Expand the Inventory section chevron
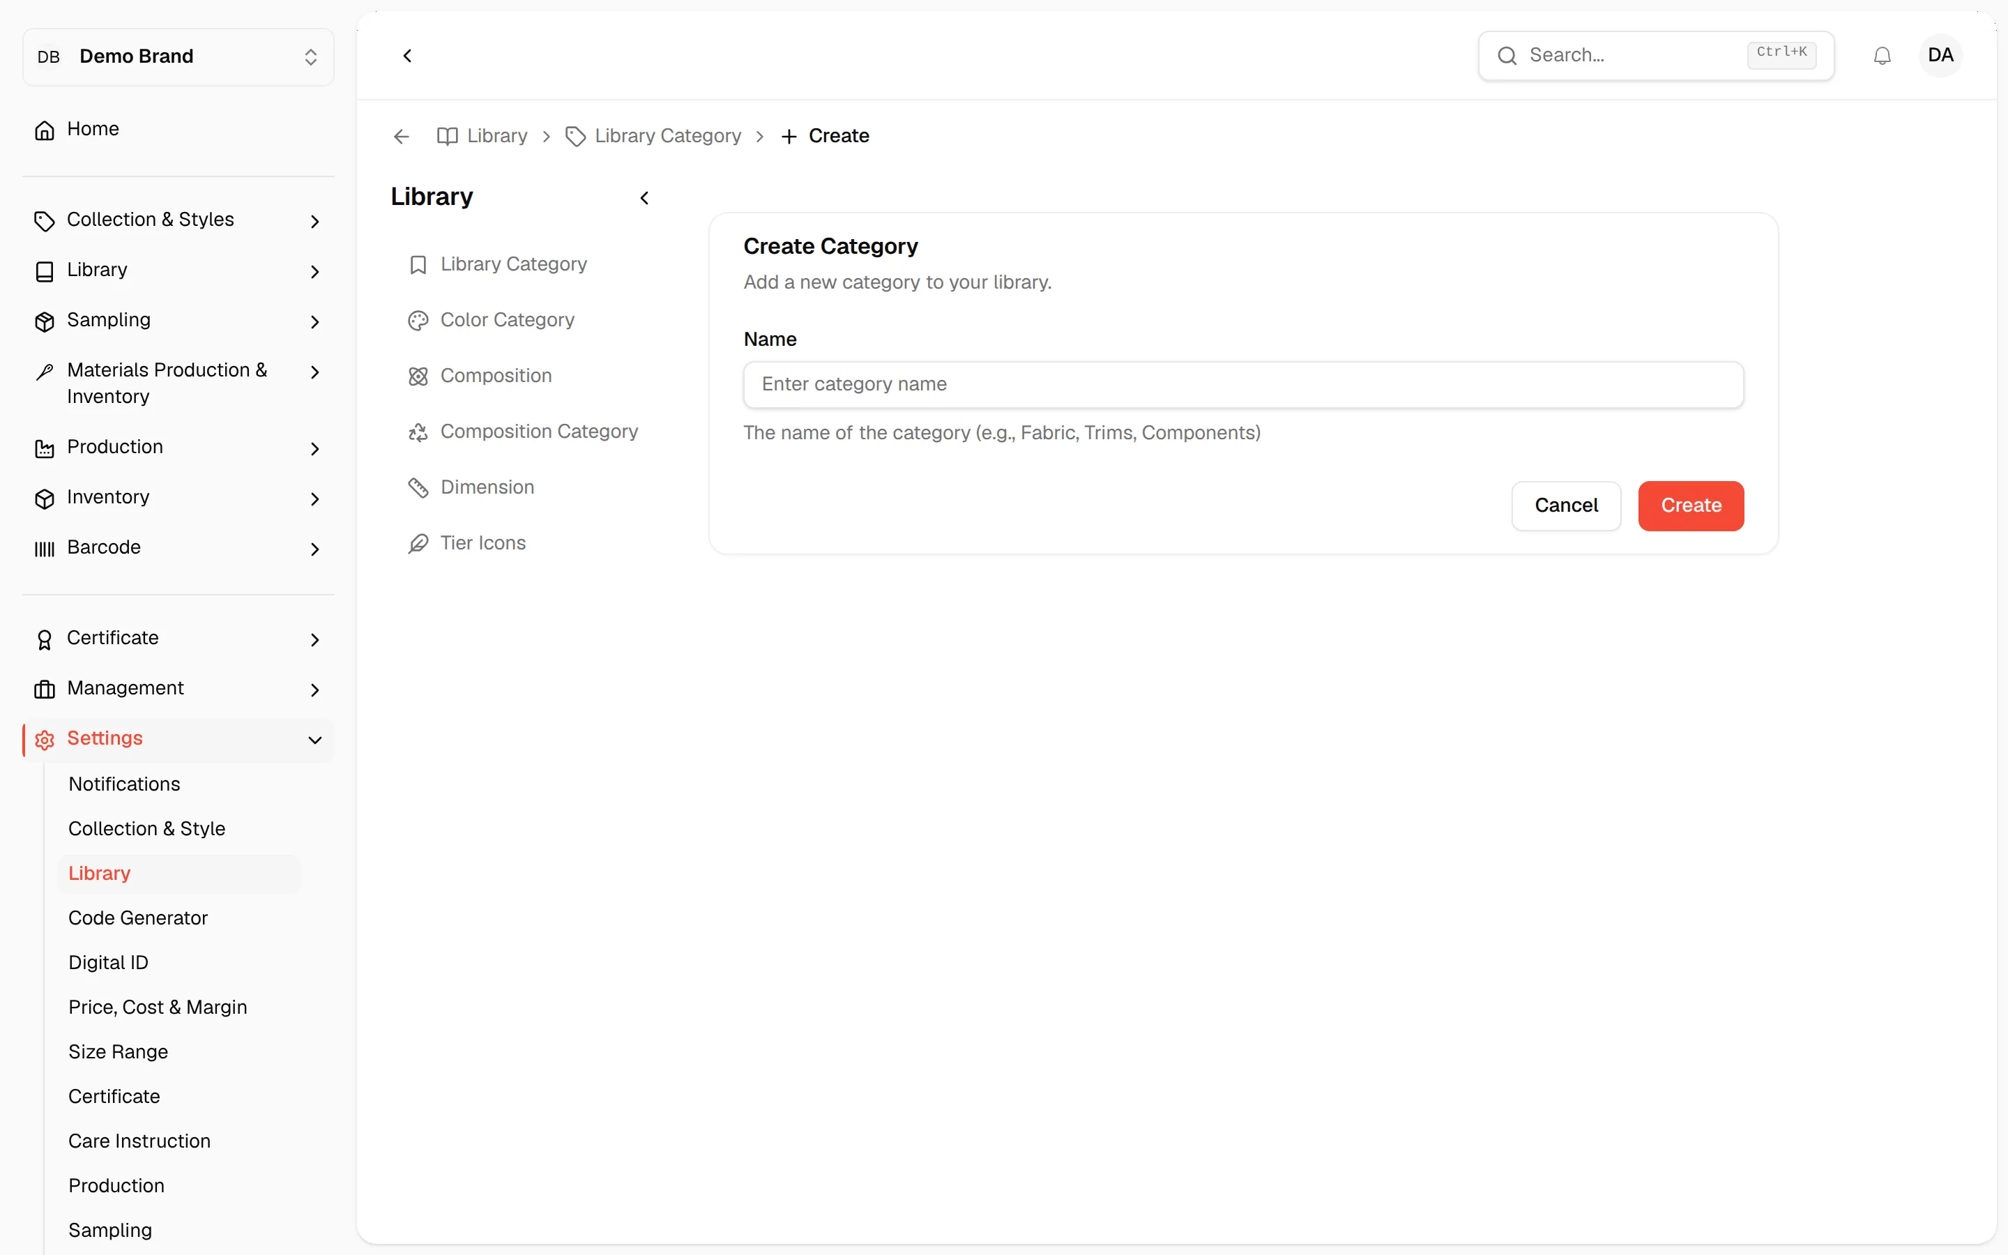 point(314,498)
